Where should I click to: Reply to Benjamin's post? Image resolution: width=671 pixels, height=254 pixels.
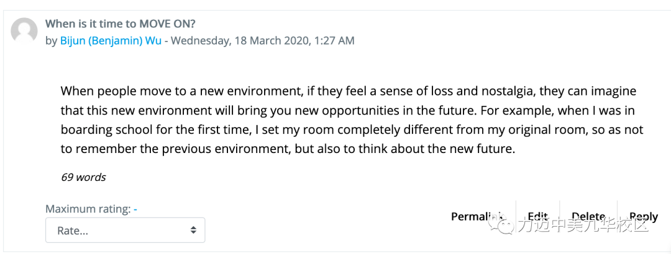[x=644, y=217]
